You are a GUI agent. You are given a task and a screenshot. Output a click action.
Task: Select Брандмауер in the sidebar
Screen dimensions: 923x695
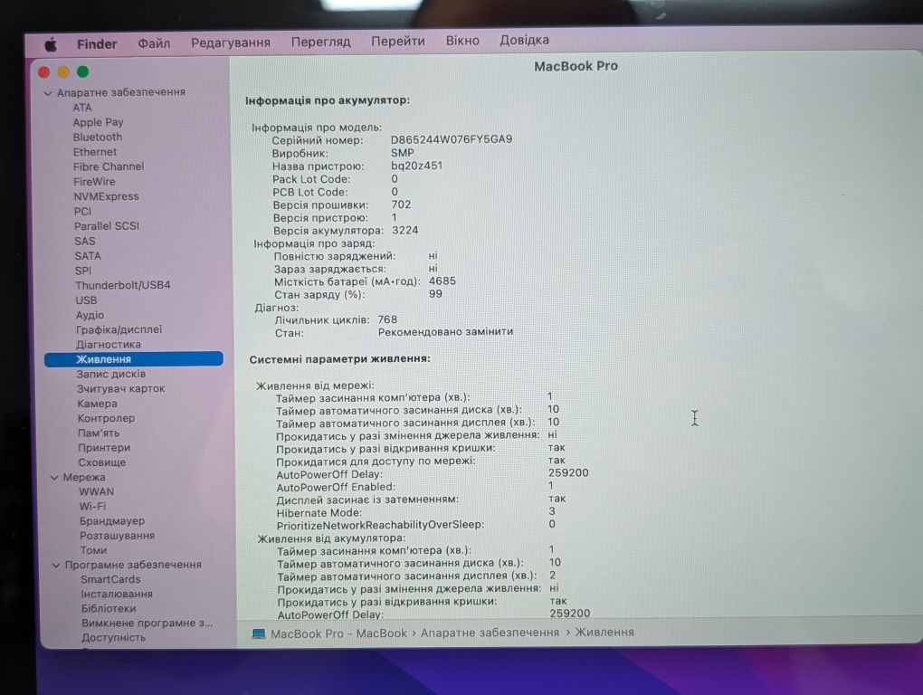click(112, 521)
